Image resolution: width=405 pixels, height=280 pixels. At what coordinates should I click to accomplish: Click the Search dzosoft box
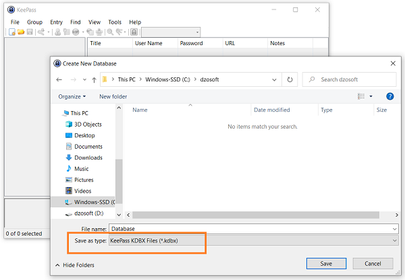[x=349, y=79]
